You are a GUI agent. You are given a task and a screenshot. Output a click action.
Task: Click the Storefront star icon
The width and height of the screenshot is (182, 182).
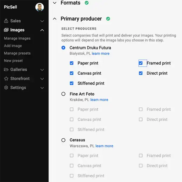pyautogui.click(x=6, y=79)
